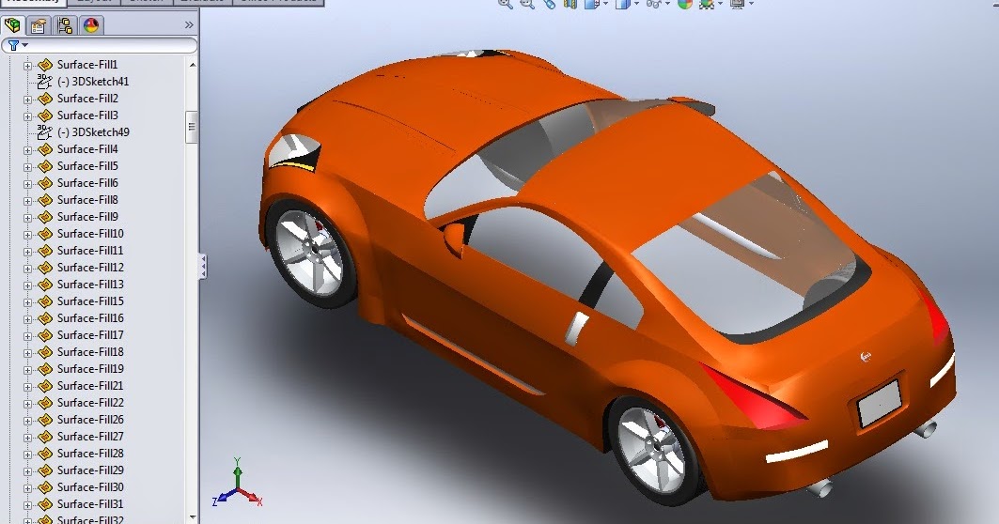Expand the Surface-Fill3 tree node
999x524 pixels.
[x=27, y=116]
